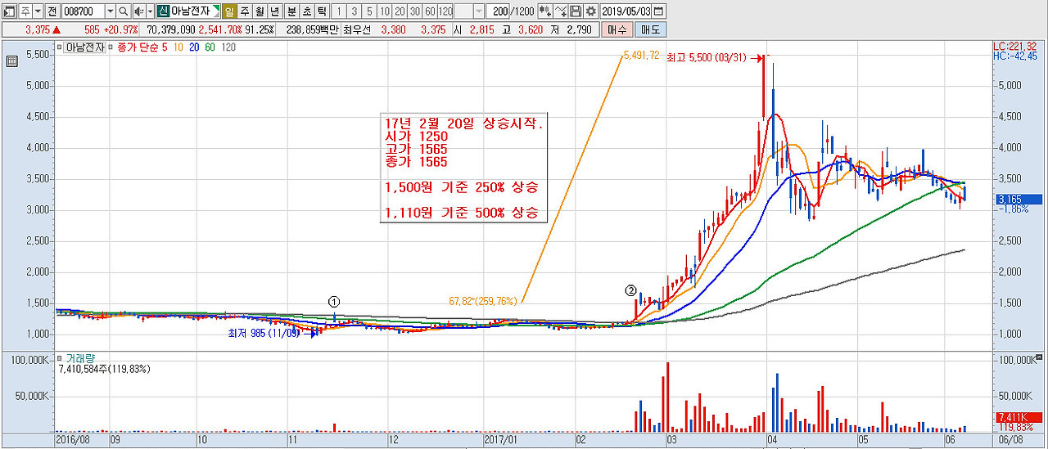Image resolution: width=1048 pixels, height=449 pixels.
Task: Expand the stock code 008700 dropdown
Action: [x=110, y=11]
